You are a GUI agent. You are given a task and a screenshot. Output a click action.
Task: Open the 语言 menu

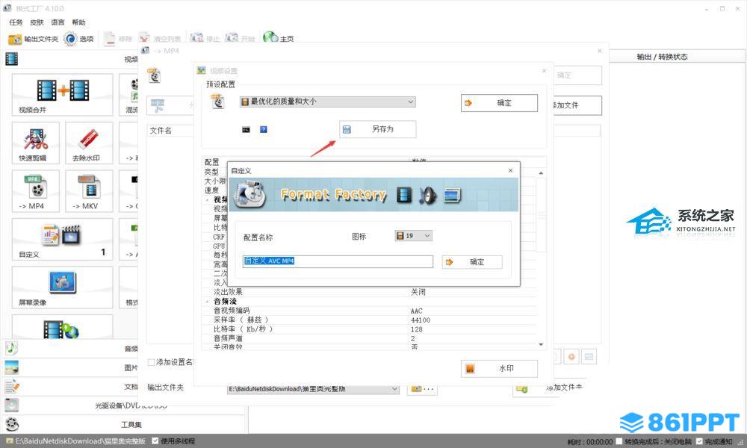click(58, 22)
